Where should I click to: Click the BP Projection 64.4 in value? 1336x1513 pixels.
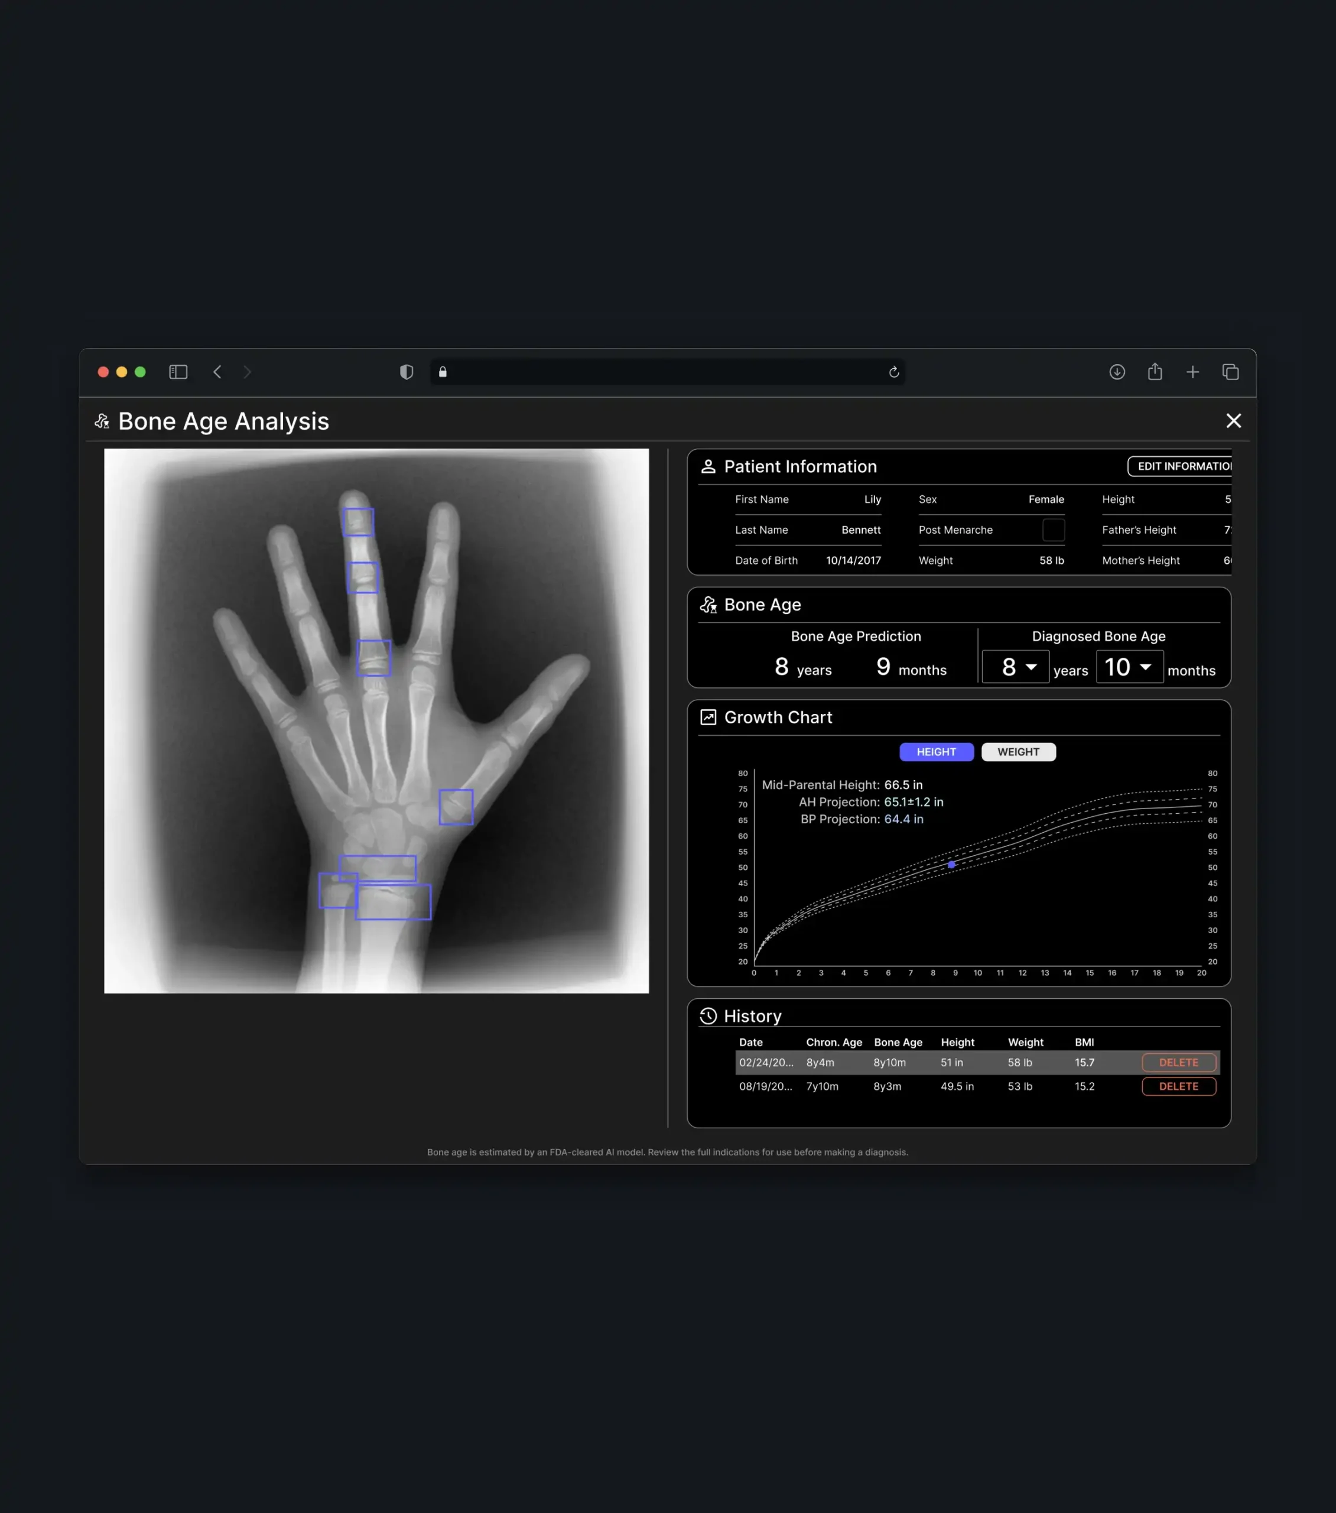903,819
